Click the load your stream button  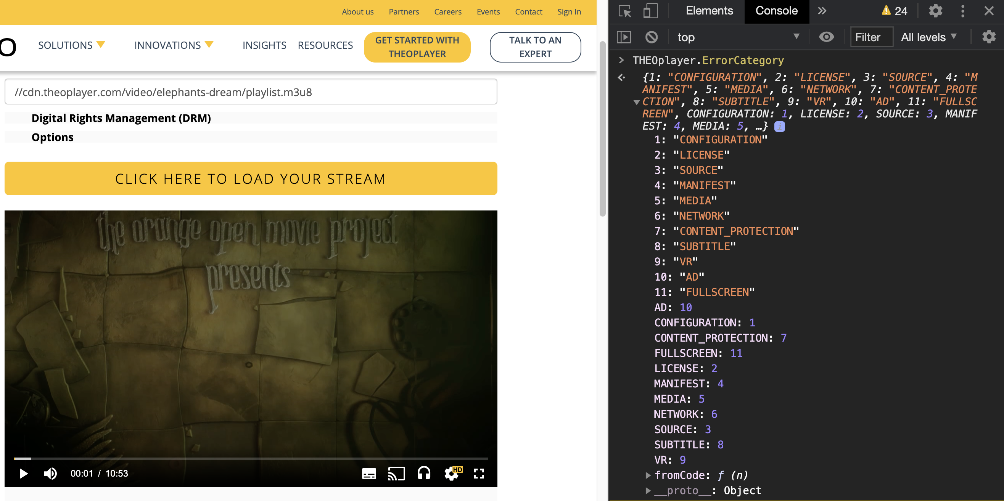pyautogui.click(x=251, y=178)
